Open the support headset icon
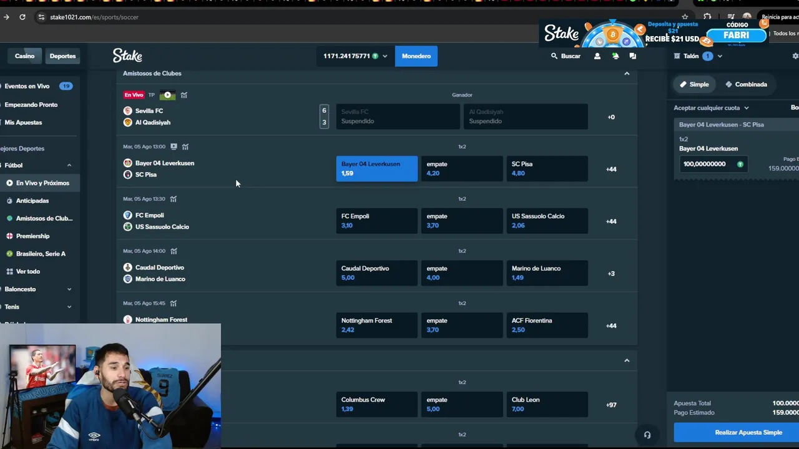The image size is (799, 449). pos(647,435)
